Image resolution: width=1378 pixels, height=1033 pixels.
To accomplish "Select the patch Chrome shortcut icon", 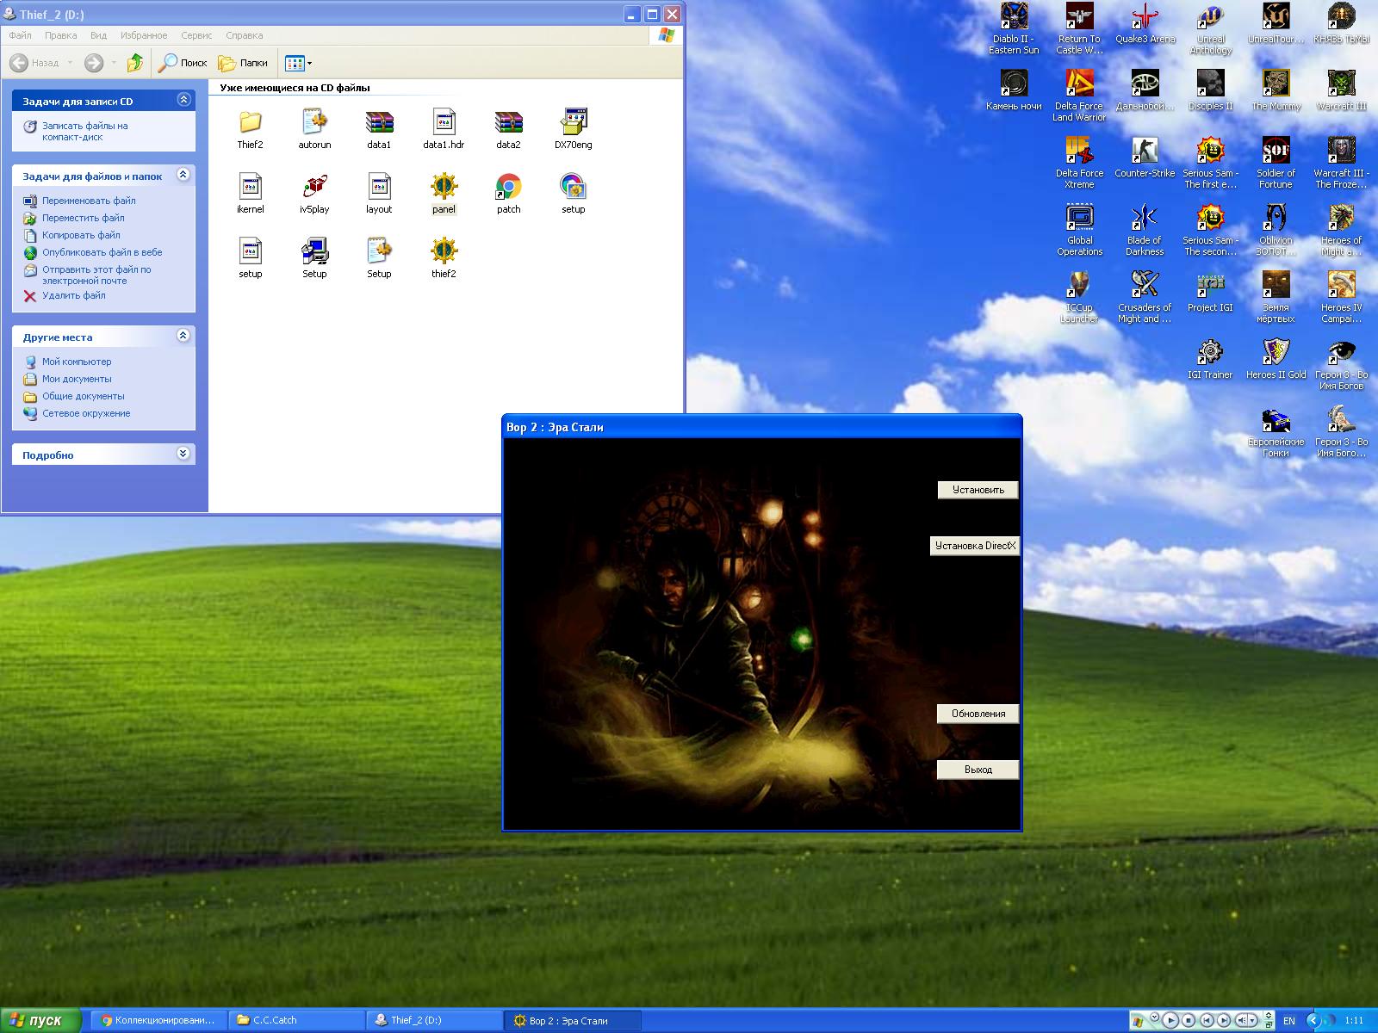I will pos(508,188).
